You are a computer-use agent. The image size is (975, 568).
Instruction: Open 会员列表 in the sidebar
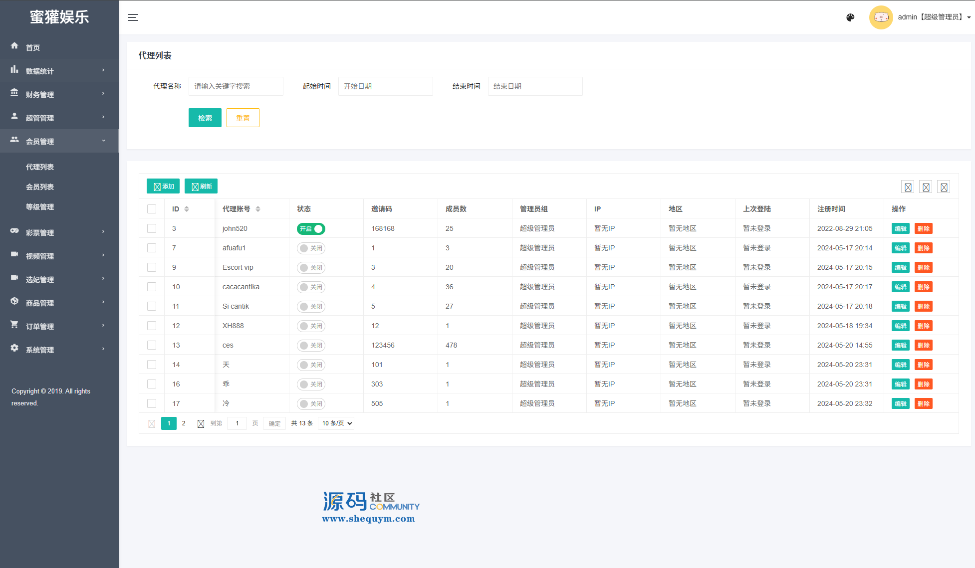coord(40,187)
